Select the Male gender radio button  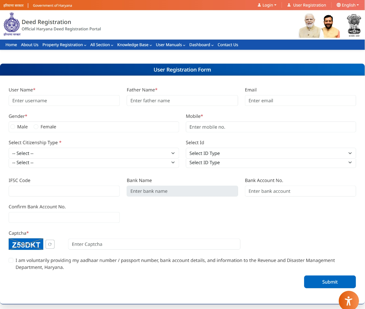point(13,127)
